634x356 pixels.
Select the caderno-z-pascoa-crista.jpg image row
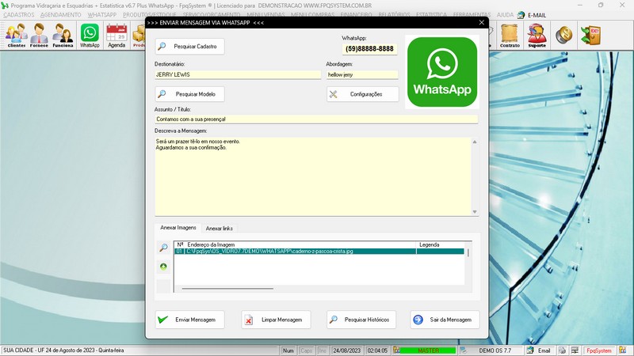coord(319,251)
